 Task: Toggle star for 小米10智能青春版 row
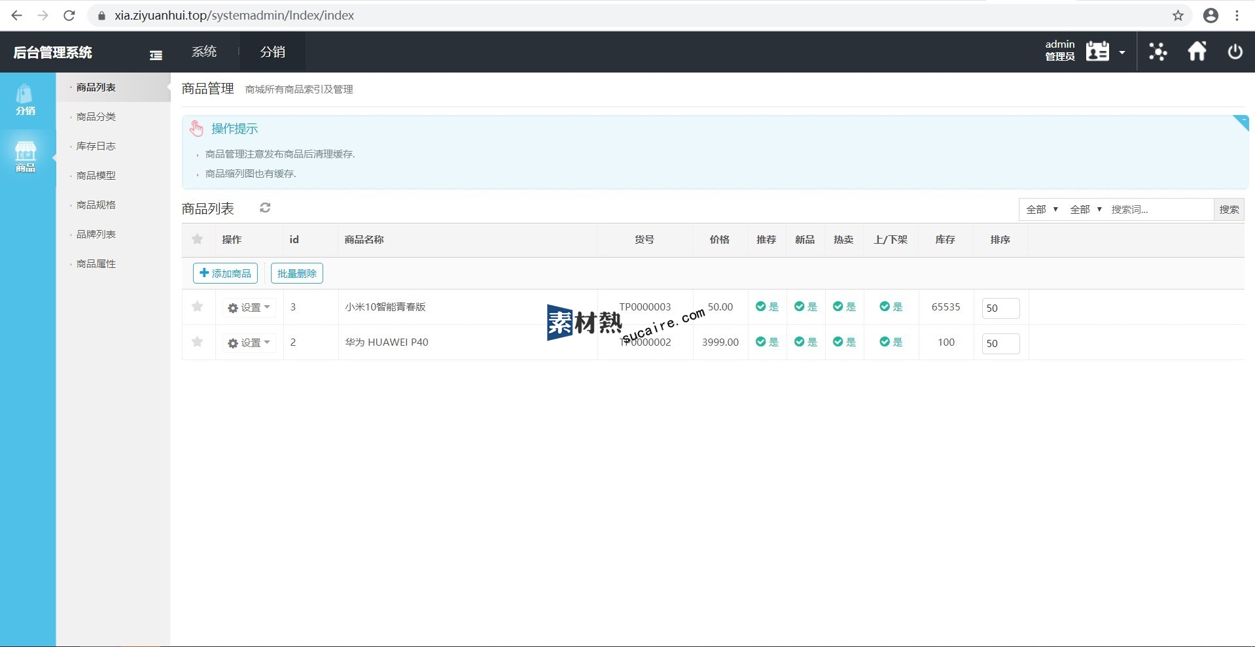(x=197, y=307)
